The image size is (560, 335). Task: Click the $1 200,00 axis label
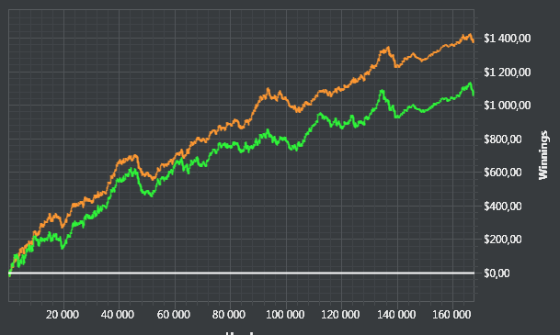coord(508,72)
